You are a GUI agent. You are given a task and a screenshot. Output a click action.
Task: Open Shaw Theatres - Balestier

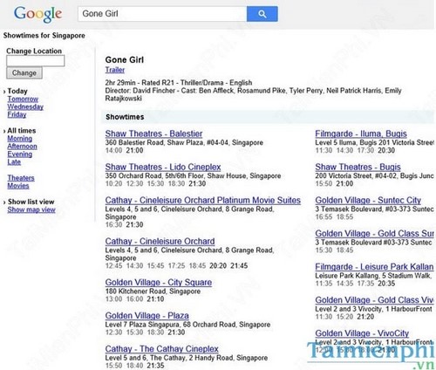[x=153, y=134]
